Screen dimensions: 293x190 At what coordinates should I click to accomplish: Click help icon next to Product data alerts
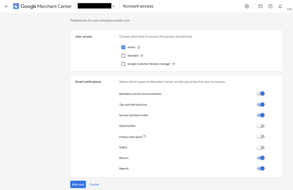pyautogui.click(x=144, y=137)
